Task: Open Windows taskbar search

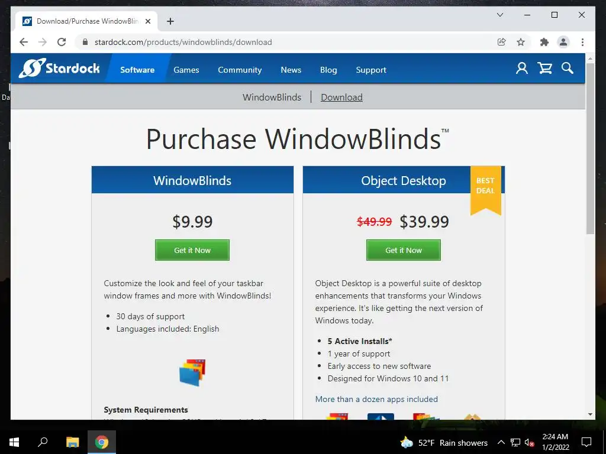Action: pyautogui.click(x=43, y=442)
